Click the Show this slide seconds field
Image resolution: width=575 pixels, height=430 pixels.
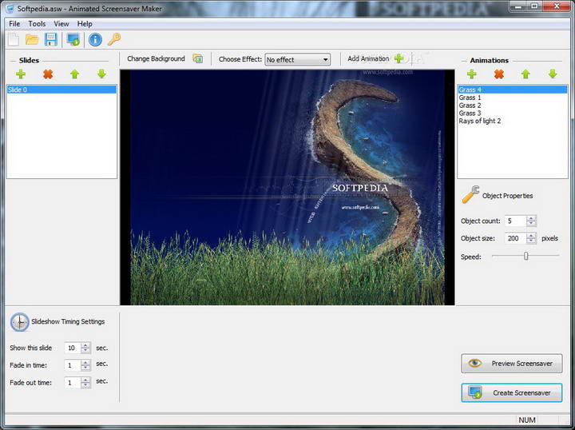pos(73,348)
